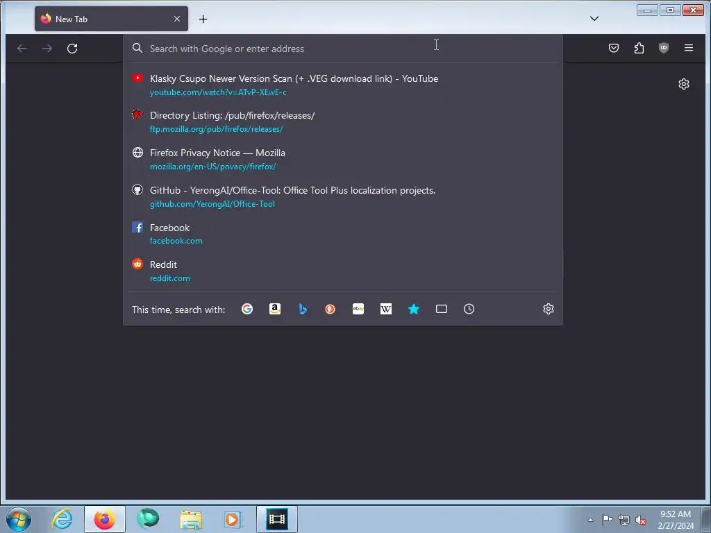Click the mozilla.org dinosaur favicon in suggestions
This screenshot has height=533, width=711.
137,115
